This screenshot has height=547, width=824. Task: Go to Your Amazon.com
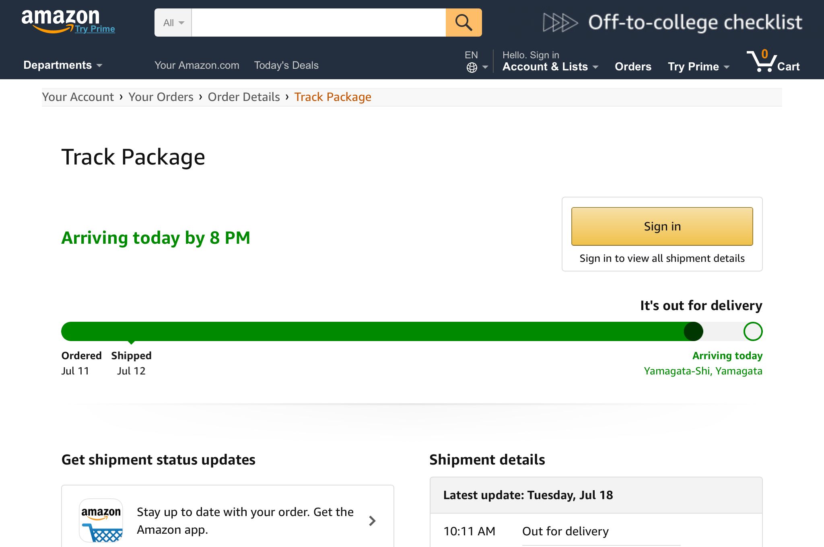(197, 65)
